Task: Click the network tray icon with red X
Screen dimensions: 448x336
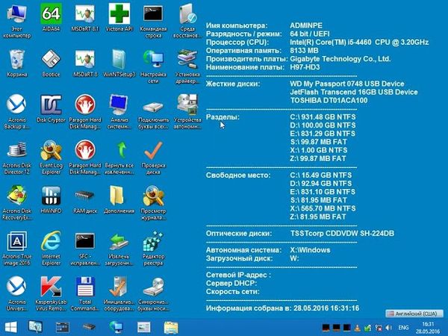Action: point(379,328)
